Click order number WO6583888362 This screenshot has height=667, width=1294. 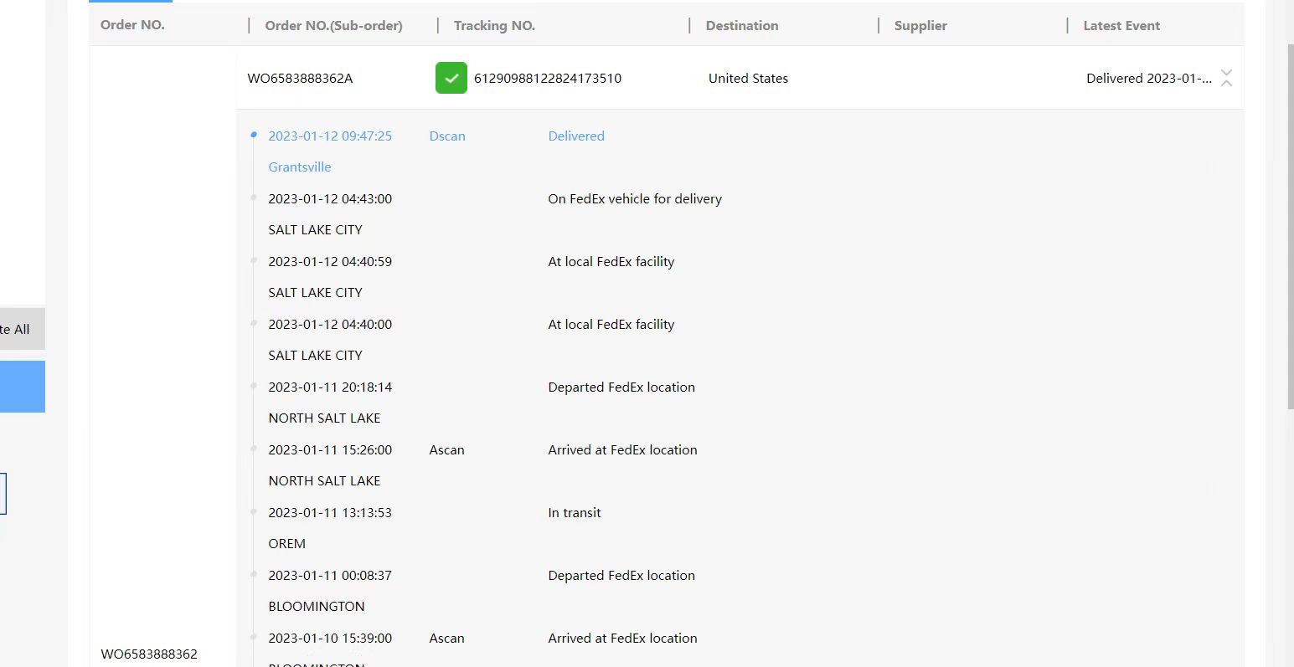(149, 654)
